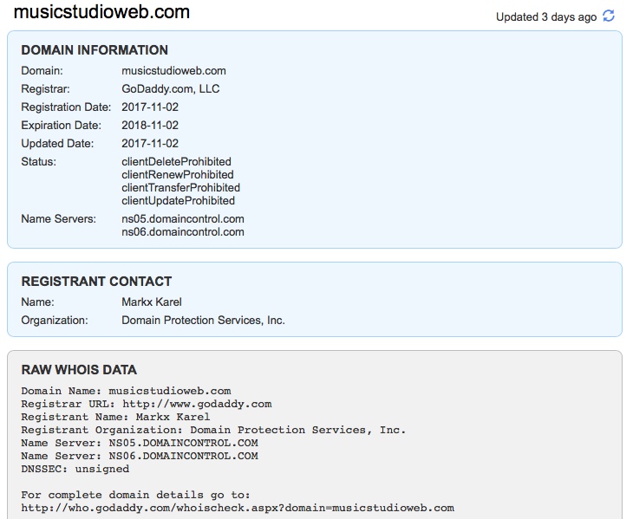633x519 pixels.
Task: Click the 'Updated Date:' field label
Action: point(57,143)
